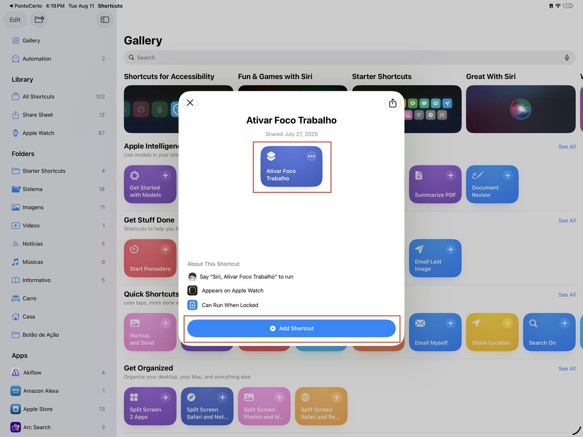Add the Markup and Send shortcut via plus
The image size is (583, 437).
165,323
